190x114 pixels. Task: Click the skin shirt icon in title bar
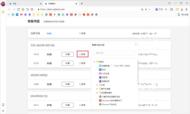(x=170, y=3)
